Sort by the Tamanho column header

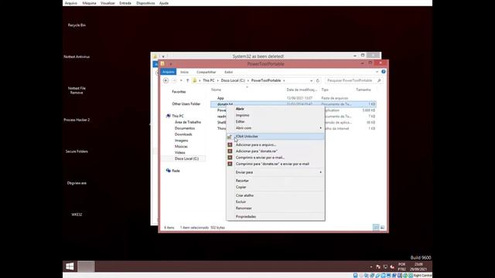tap(364, 90)
